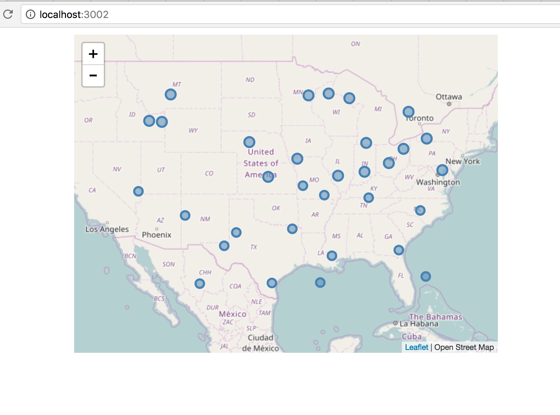560x415 pixels.
Task: Select the circle marker beside the MN label
Action: click(308, 95)
